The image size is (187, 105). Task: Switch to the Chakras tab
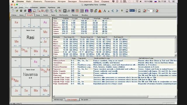click(14, 15)
